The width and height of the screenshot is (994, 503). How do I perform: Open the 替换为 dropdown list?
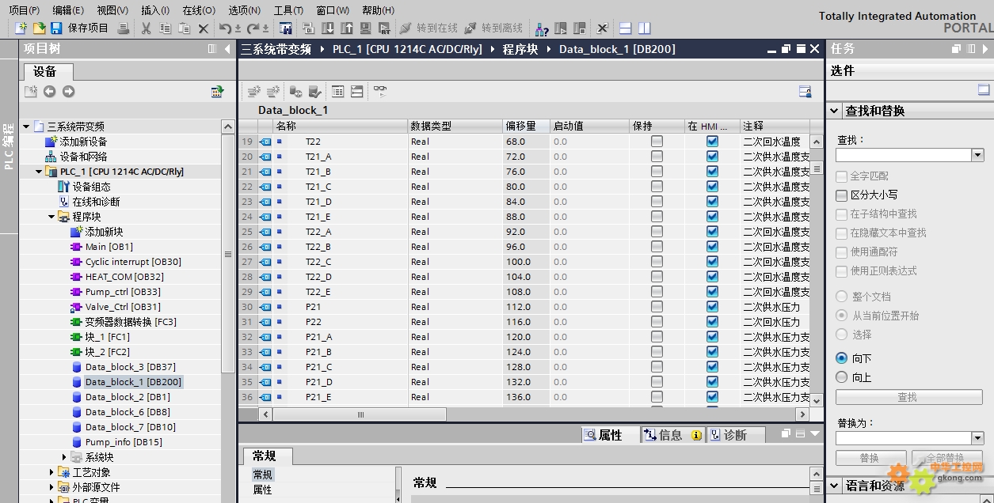[977, 438]
